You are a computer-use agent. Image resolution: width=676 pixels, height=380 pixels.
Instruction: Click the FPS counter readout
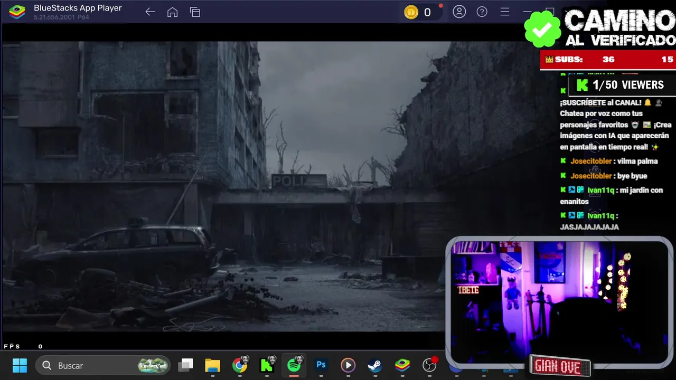pos(23,346)
